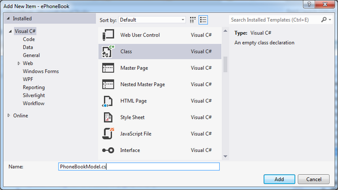Choose the Workflow category
338x190 pixels.
pos(34,103)
